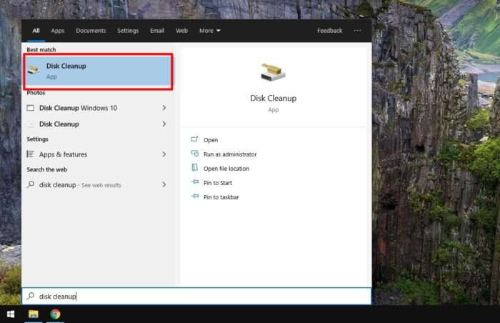Select disk cleanup web search result
The width and height of the screenshot is (500, 323).
pyautogui.click(x=99, y=185)
